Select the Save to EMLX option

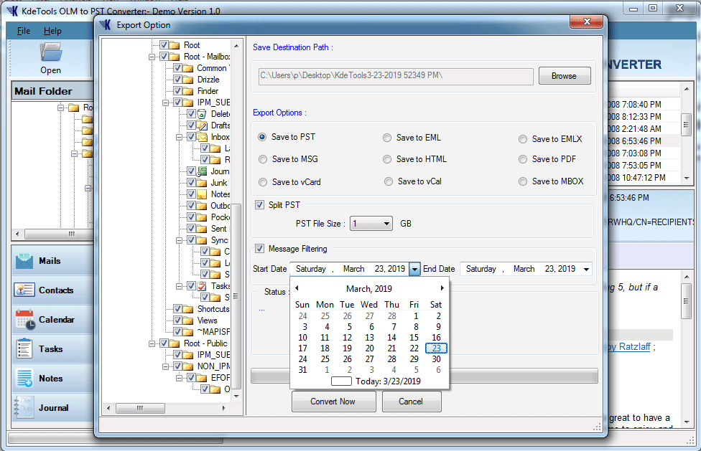(x=523, y=139)
